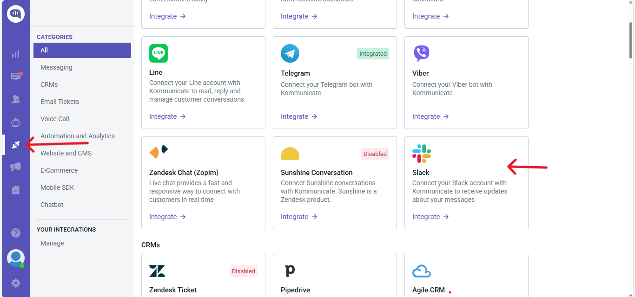Viewport: 635px width, 297px height.
Task: Open the knowledge base document sidebar icon
Action: tap(16, 190)
